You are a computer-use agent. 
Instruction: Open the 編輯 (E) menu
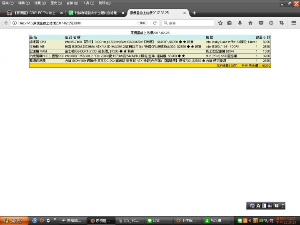(24, 3)
